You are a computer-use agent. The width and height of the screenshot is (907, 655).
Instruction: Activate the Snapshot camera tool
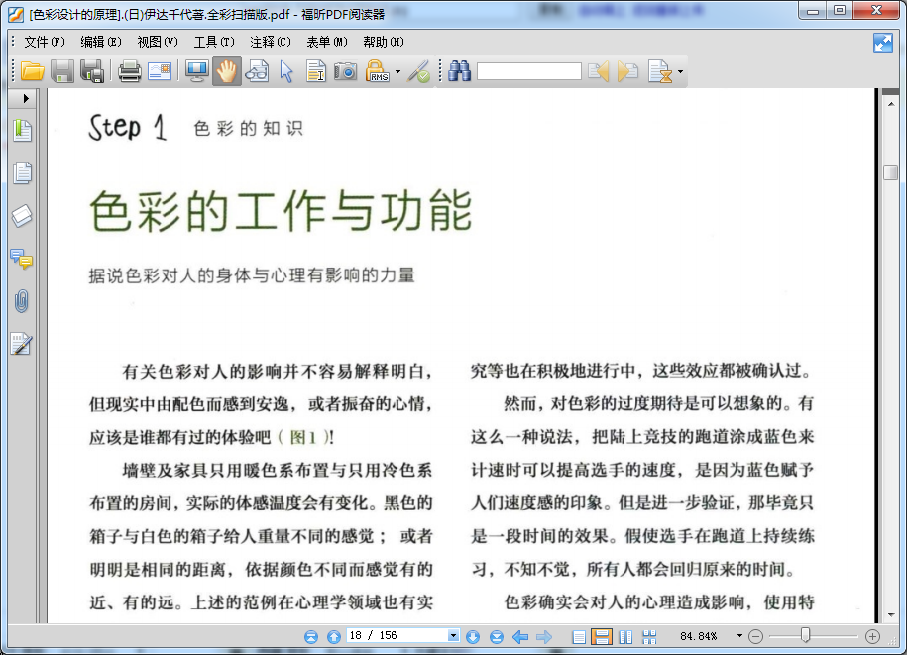(x=346, y=71)
